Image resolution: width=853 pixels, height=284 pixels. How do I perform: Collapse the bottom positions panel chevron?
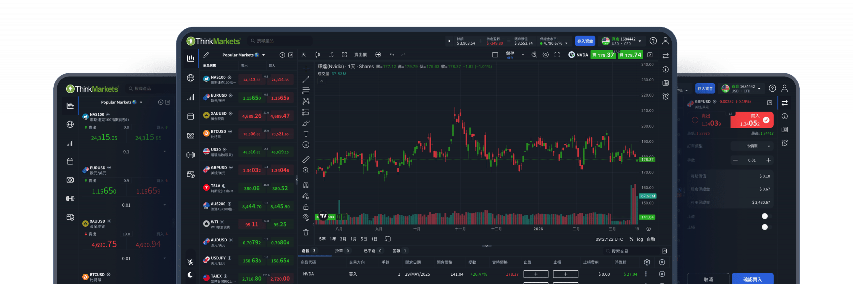point(487,246)
